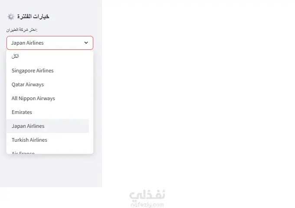Click the gear icon beside the filter heading
Screen dimensions: 295x208
[x=11, y=16]
